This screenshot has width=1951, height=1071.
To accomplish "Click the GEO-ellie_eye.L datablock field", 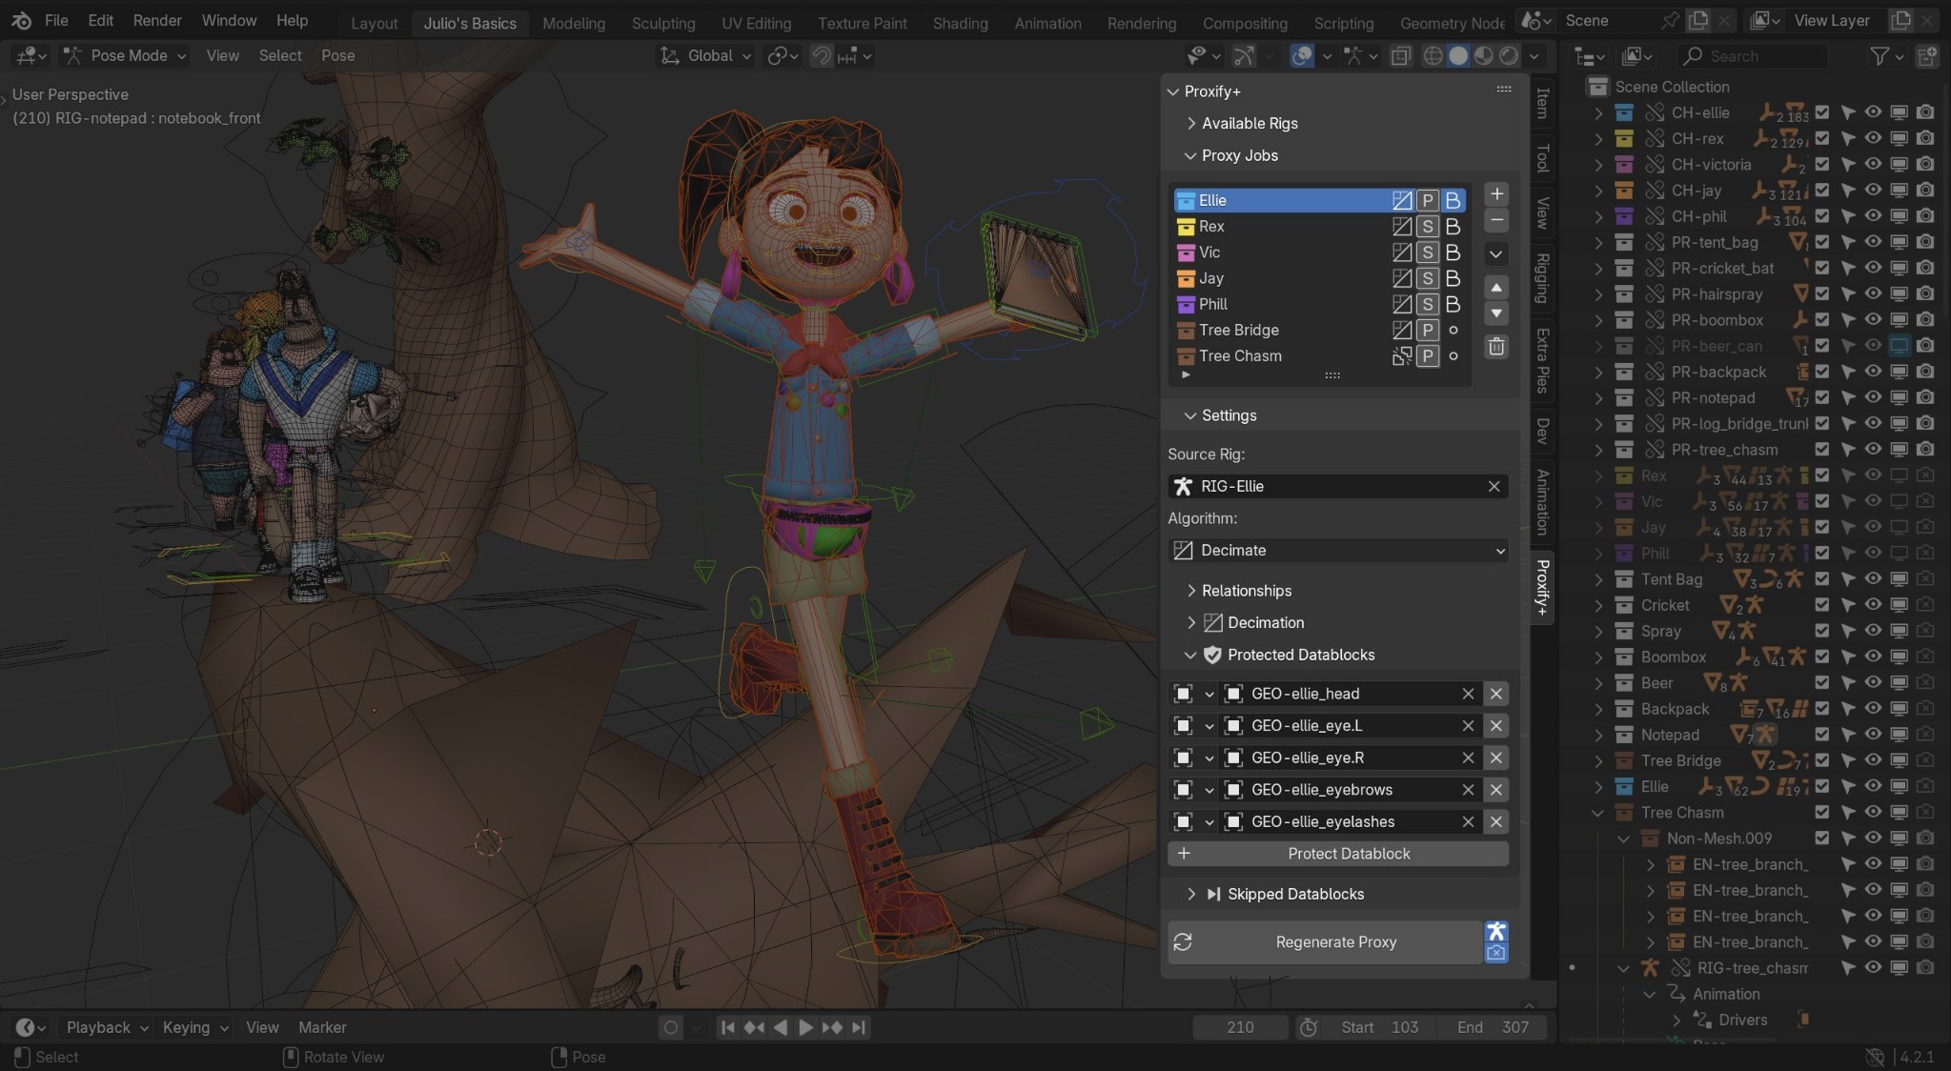I will coord(1349,726).
